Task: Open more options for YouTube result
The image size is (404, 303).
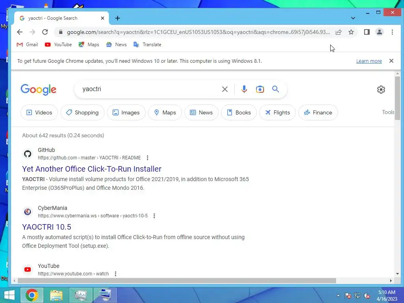Action: tap(116, 274)
